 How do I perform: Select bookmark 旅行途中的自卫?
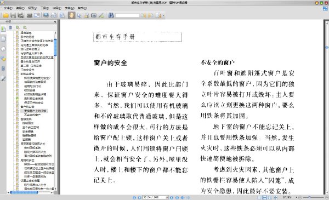(x=30, y=49)
